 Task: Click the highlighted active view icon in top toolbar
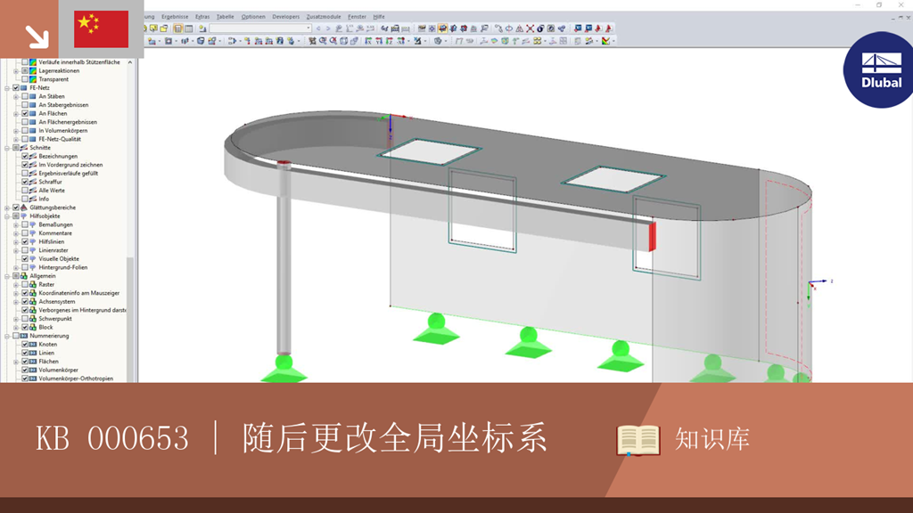[x=442, y=28]
